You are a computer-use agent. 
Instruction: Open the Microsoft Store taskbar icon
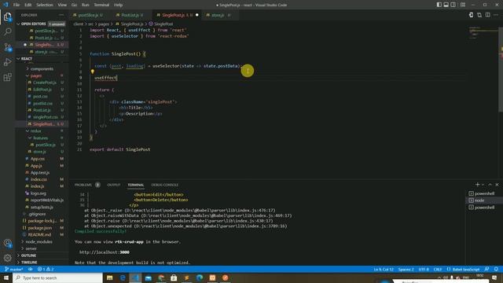[x=174, y=277]
